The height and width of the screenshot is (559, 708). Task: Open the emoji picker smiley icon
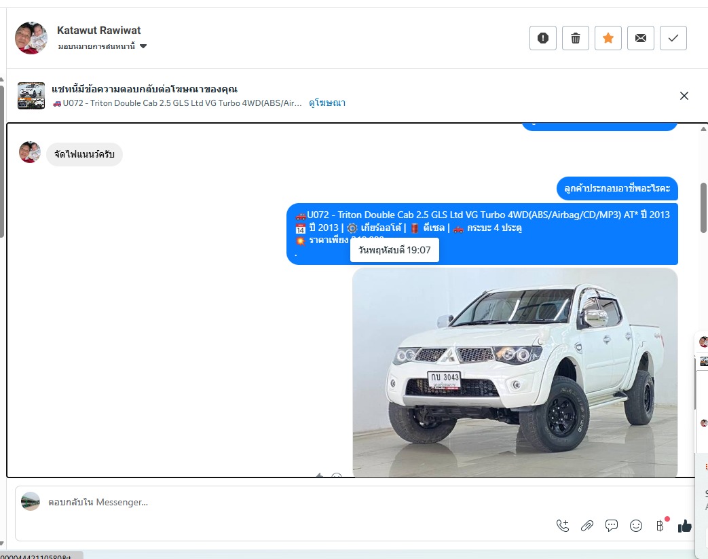point(636,526)
